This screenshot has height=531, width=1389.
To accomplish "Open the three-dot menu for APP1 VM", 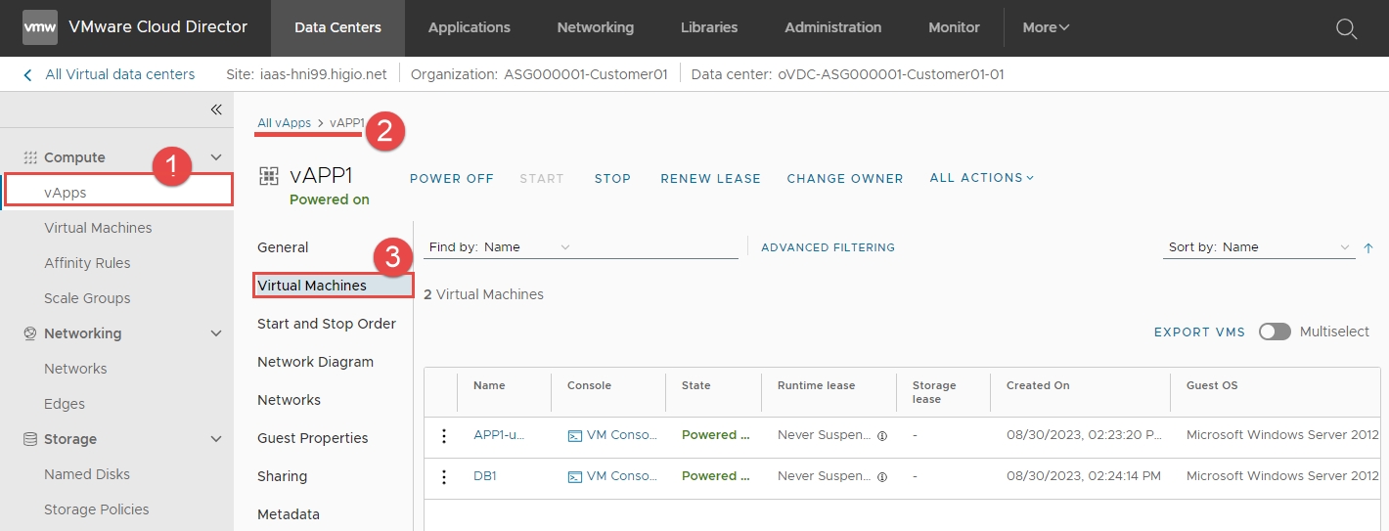I will (x=444, y=436).
